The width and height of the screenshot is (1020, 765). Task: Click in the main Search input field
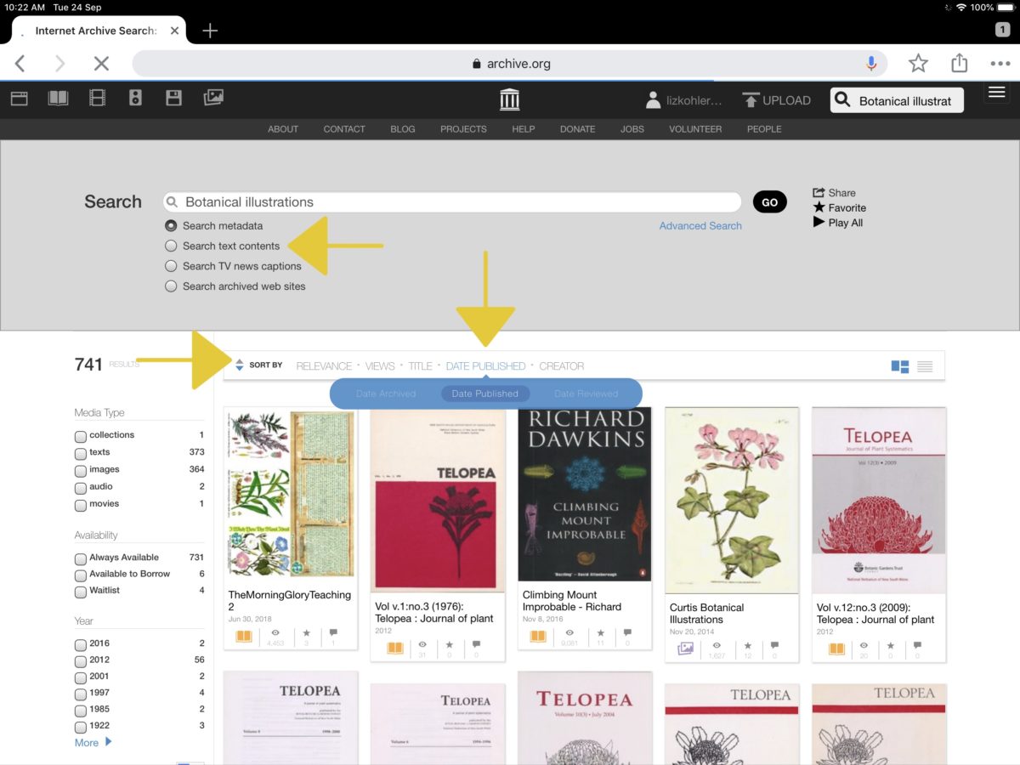click(x=452, y=202)
